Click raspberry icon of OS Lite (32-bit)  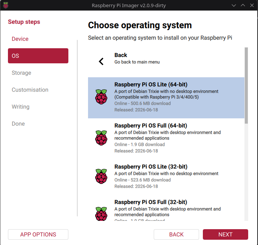[101, 176]
